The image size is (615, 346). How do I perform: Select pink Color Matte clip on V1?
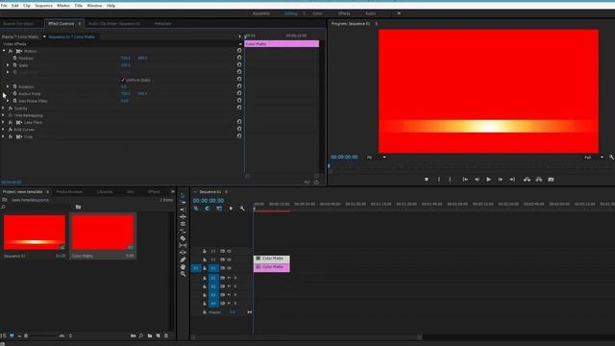pyautogui.click(x=272, y=267)
